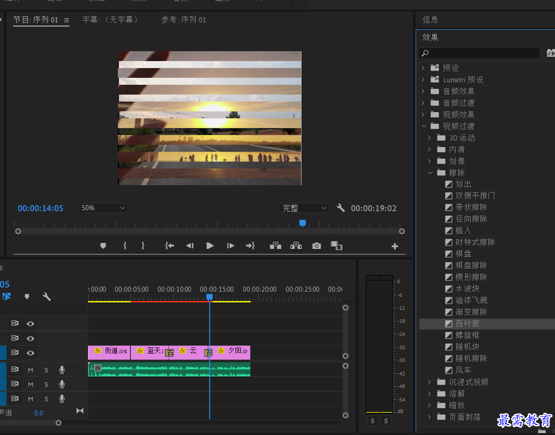
Task: Click the microphone on third audio track
Action: click(x=62, y=399)
